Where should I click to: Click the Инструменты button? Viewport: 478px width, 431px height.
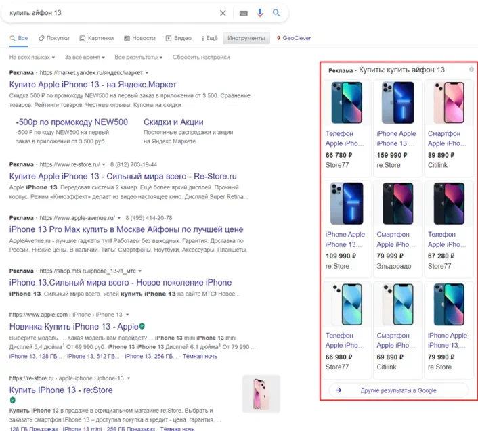(246, 39)
